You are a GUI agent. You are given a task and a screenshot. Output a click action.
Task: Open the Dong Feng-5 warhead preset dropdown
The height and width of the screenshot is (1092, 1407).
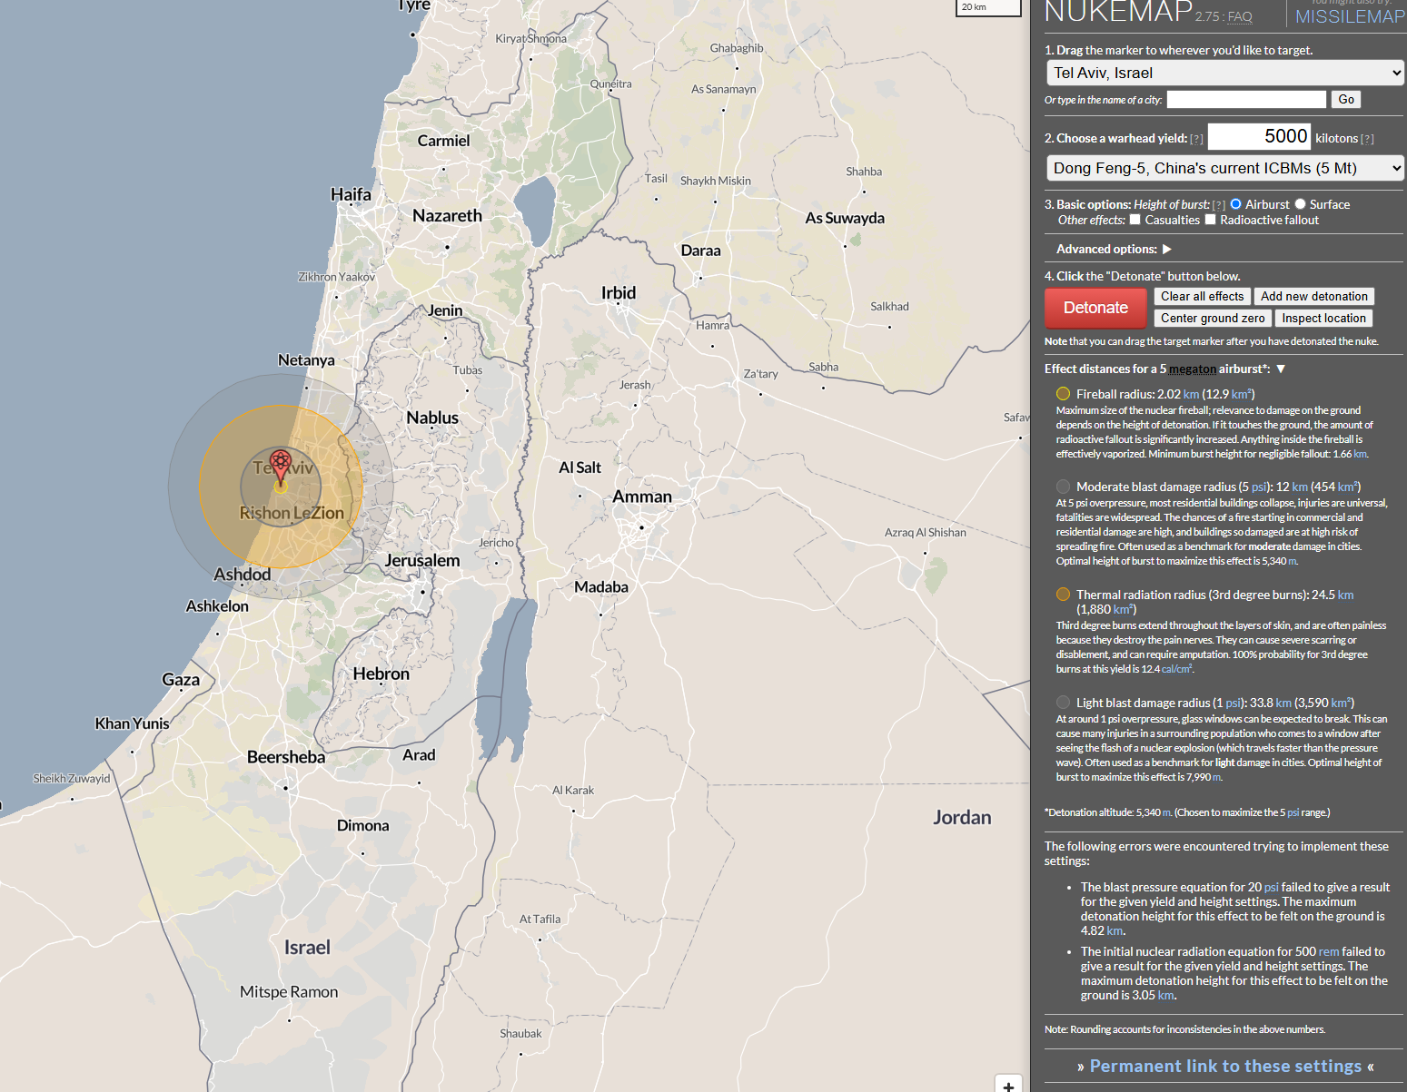[1224, 168]
